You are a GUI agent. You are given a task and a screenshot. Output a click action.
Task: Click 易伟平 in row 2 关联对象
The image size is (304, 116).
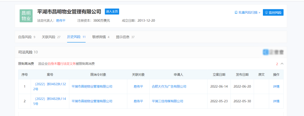pyautogui.click(x=138, y=101)
